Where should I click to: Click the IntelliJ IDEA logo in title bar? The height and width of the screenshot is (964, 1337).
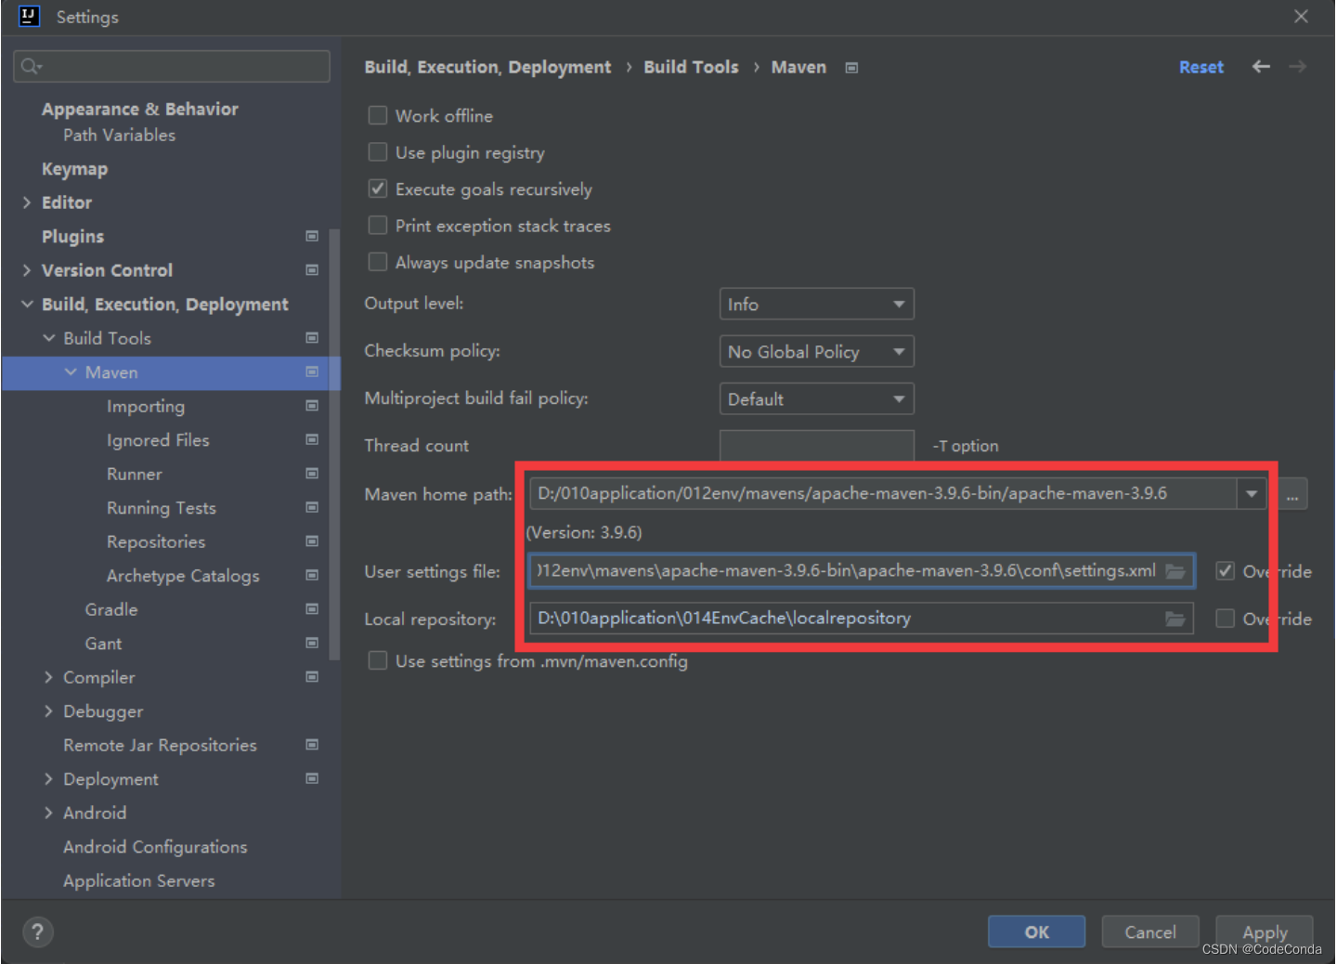(x=29, y=16)
